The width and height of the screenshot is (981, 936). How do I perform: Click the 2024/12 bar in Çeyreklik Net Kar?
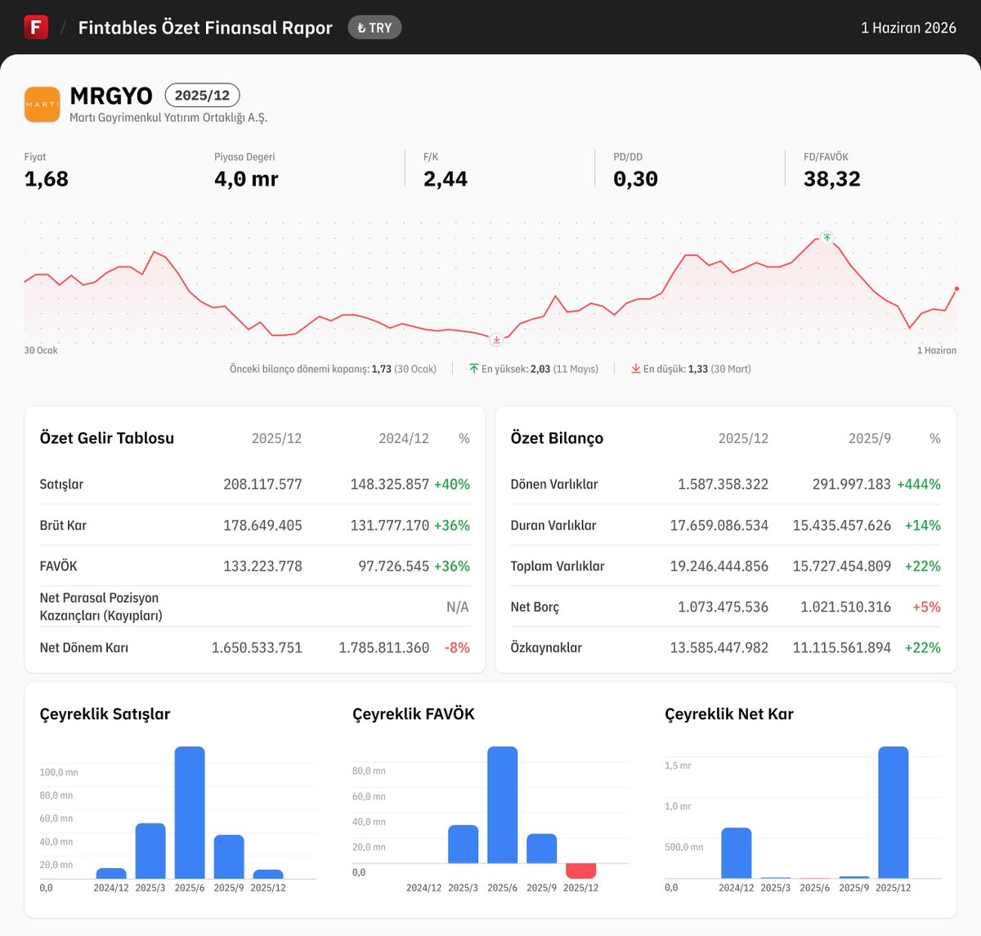point(737,853)
